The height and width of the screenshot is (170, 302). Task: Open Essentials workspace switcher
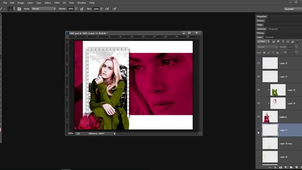point(293,9)
